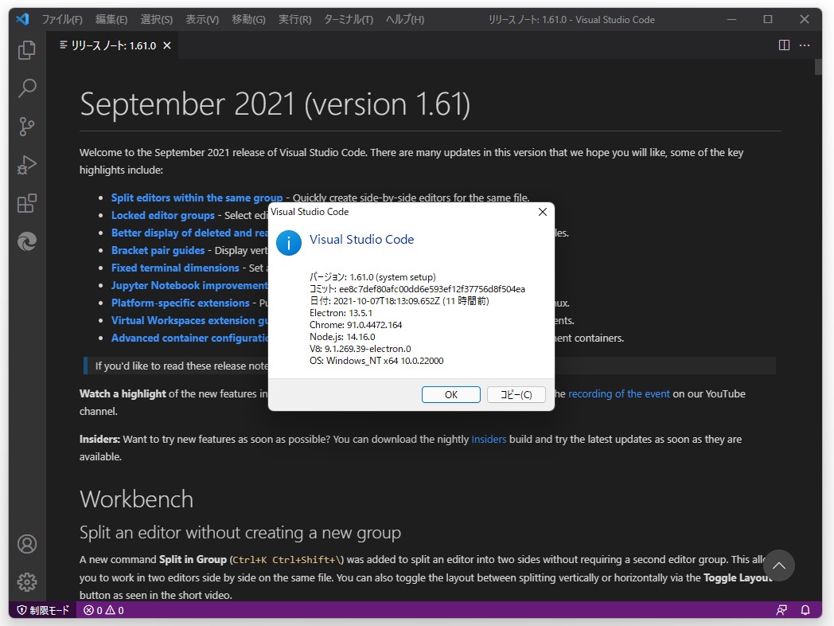
Task: Open the Run and Debug view
Action: (x=26, y=165)
